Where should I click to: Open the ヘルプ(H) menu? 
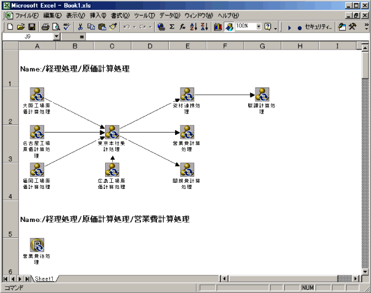228,15
